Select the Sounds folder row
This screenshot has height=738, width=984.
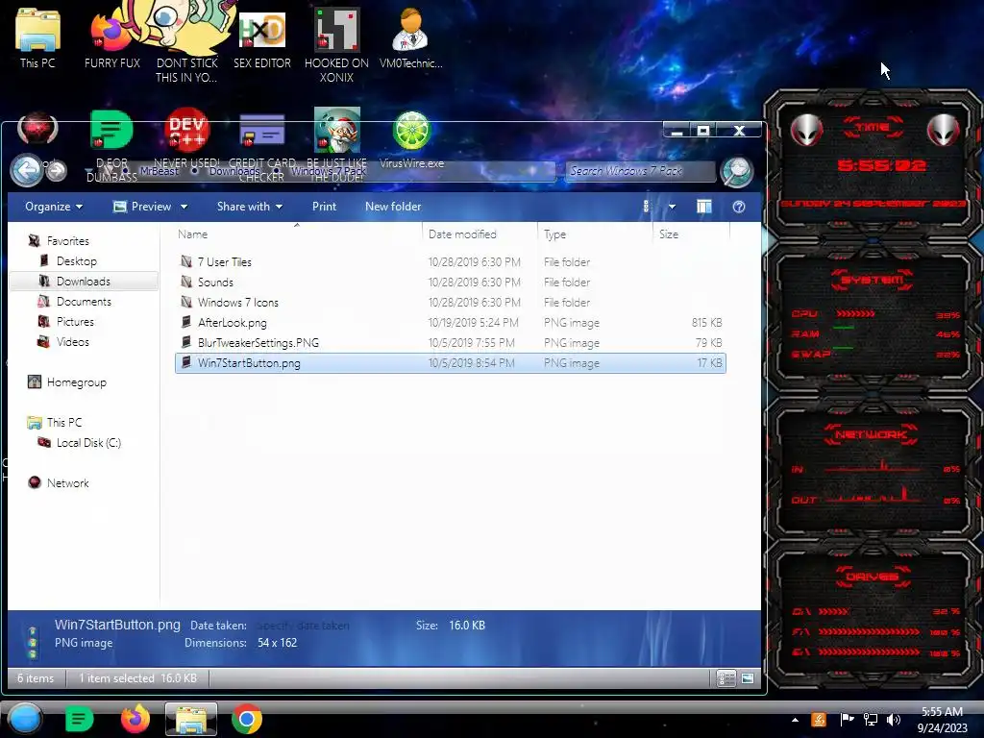[x=451, y=282]
